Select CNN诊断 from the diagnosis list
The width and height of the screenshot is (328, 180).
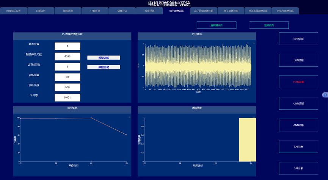[x=299, y=103]
